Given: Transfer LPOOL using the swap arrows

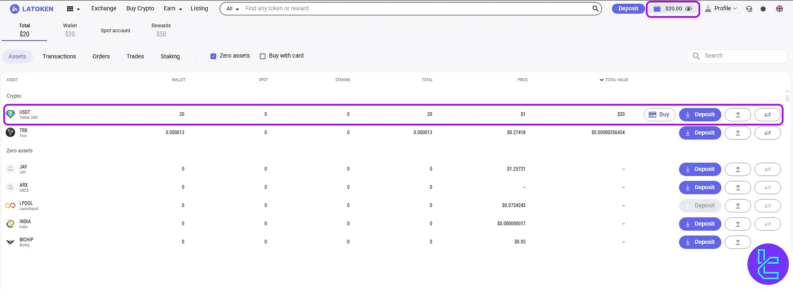Looking at the screenshot, I should pyautogui.click(x=767, y=206).
